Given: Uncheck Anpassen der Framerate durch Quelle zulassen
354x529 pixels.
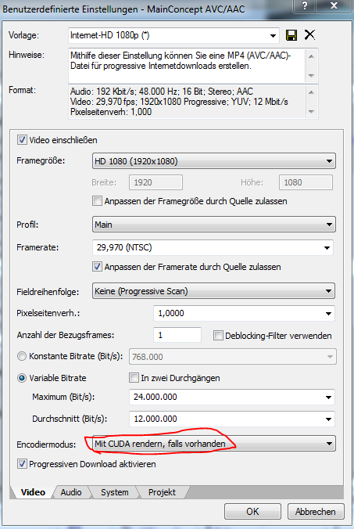Looking at the screenshot, I should tap(97, 267).
